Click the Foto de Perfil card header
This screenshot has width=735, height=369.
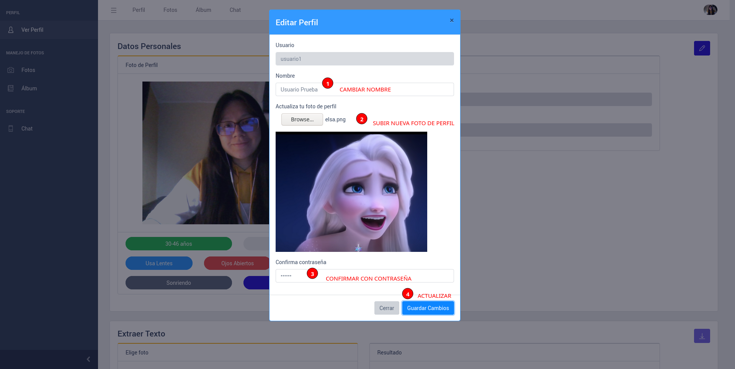point(193,65)
